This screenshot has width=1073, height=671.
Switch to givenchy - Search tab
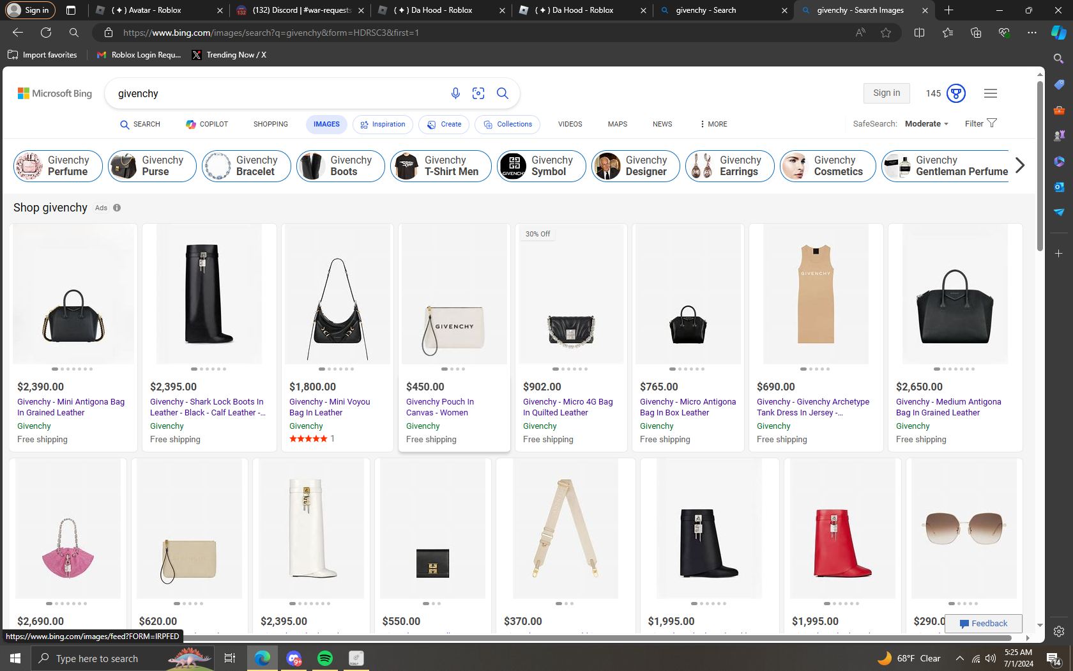[x=724, y=10]
